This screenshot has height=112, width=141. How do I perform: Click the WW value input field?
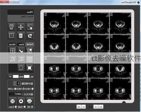click(x=16, y=77)
